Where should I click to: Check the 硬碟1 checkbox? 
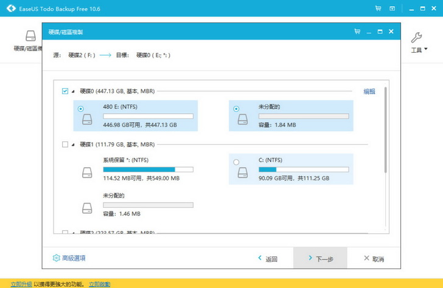[65, 145]
